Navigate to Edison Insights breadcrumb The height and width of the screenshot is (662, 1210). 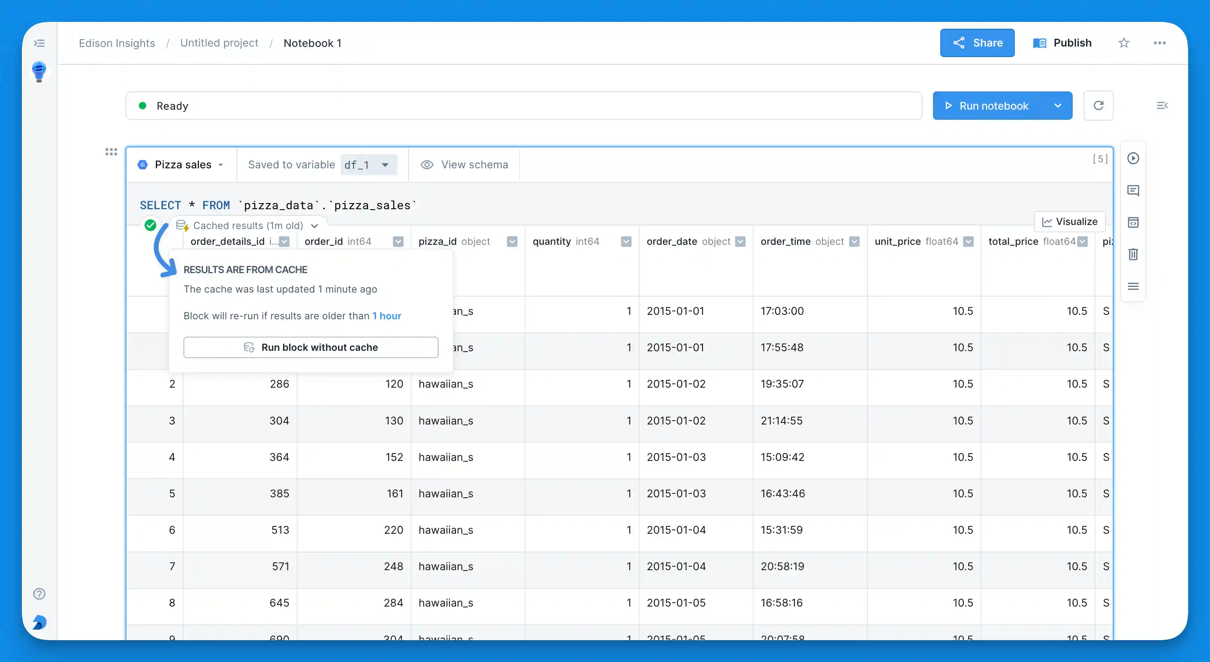117,43
